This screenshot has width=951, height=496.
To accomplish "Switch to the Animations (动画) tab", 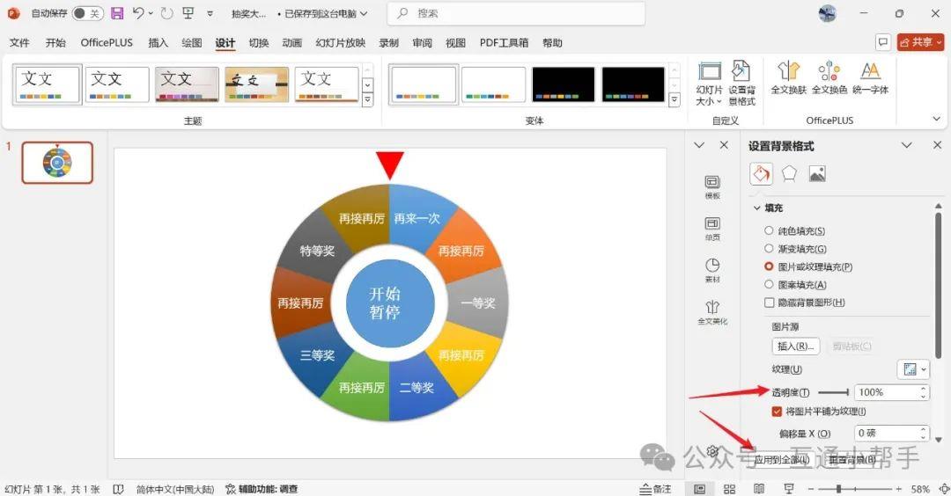I will pyautogui.click(x=291, y=42).
